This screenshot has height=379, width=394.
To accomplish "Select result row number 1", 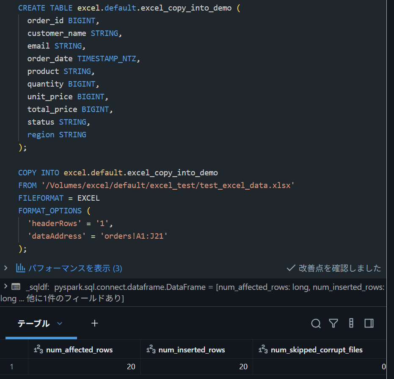I will point(11,366).
